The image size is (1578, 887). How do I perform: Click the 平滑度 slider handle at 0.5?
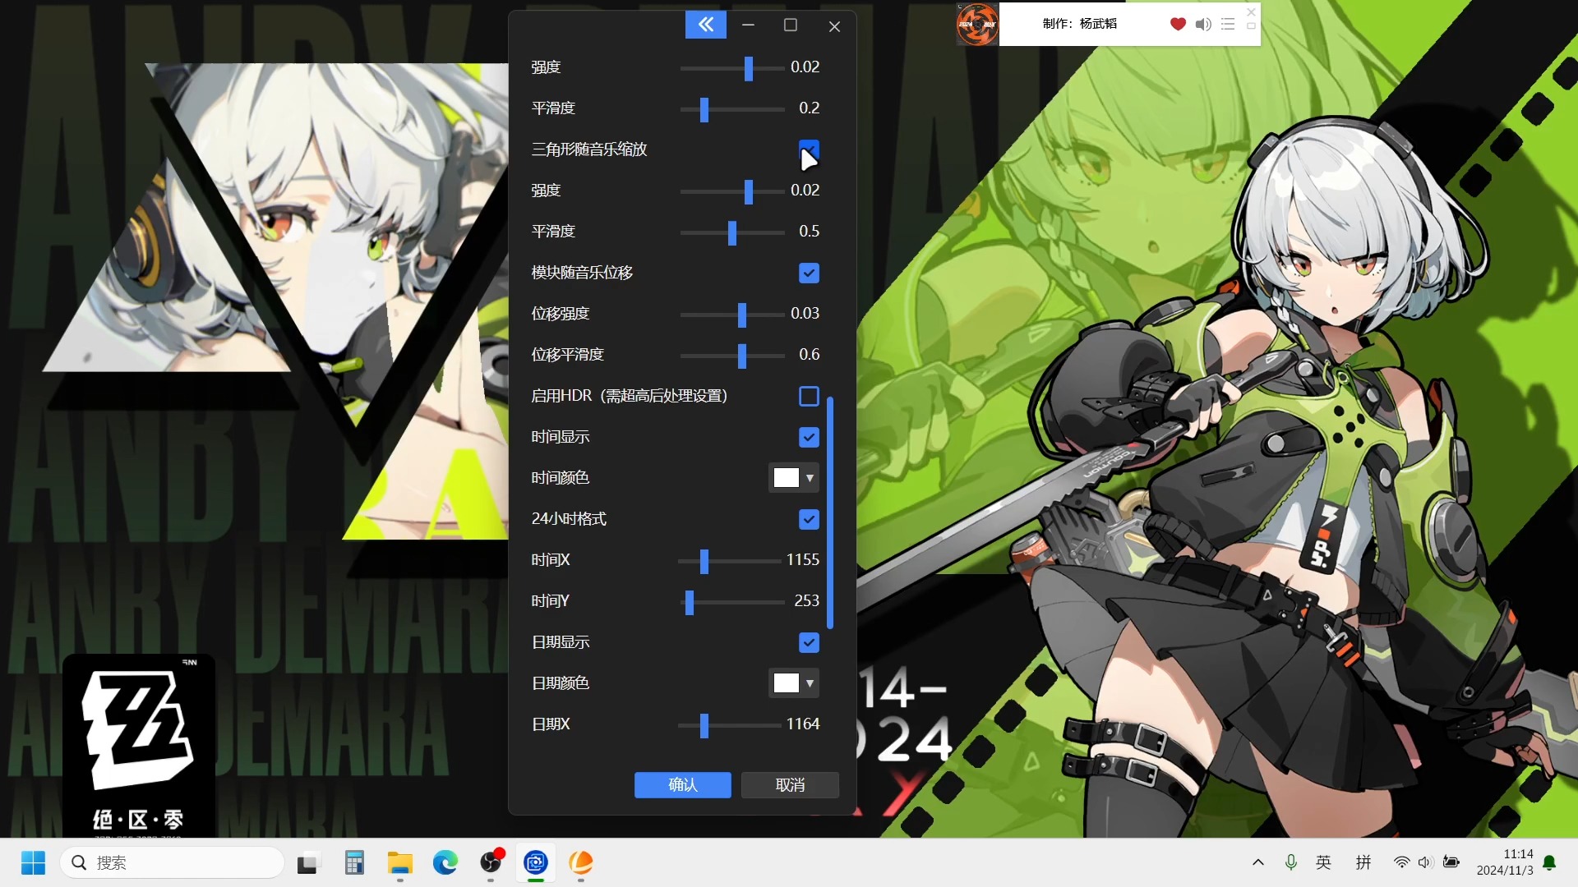pos(732,232)
